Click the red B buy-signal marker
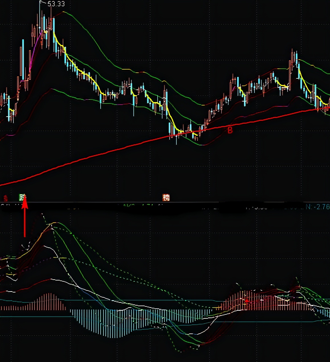The image size is (330, 362). (230, 130)
